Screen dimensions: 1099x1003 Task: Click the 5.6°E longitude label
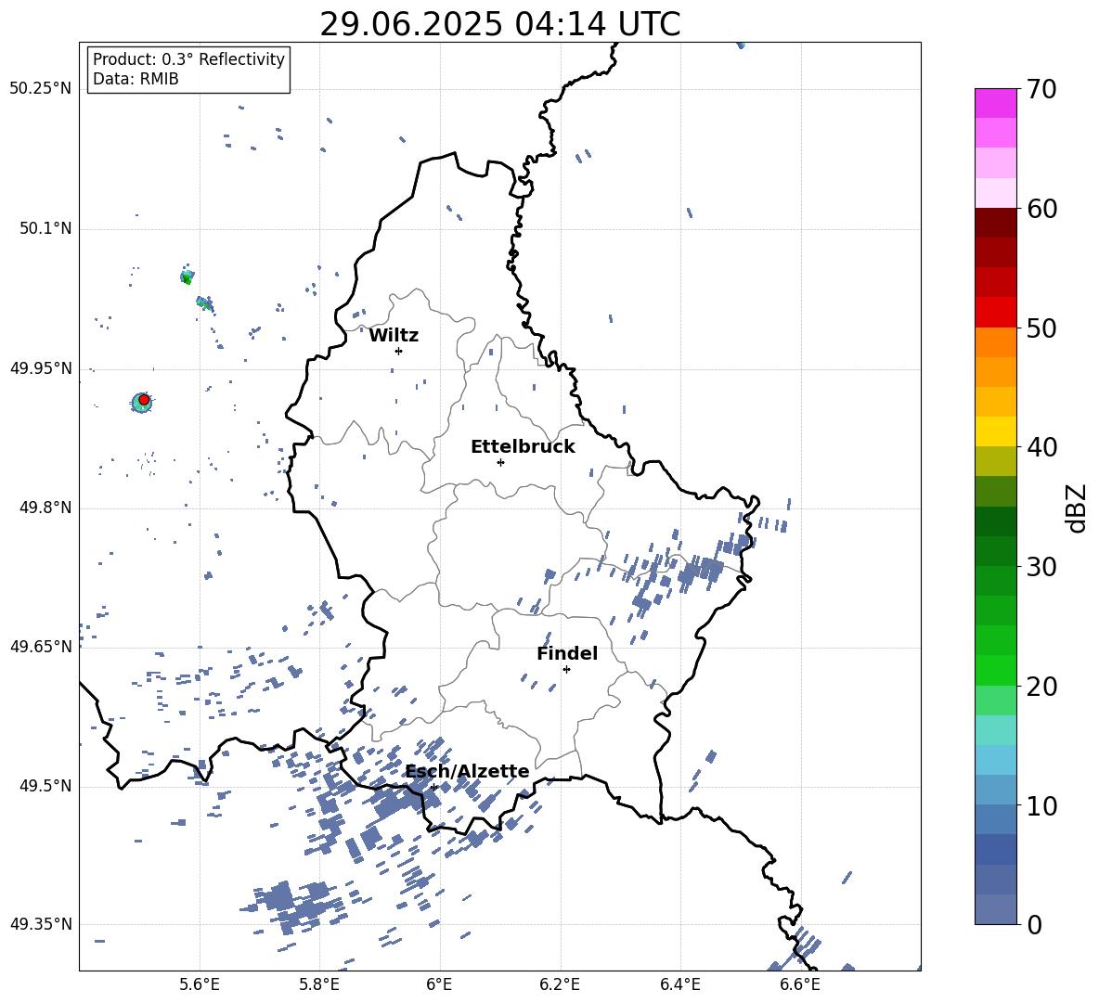point(200,984)
